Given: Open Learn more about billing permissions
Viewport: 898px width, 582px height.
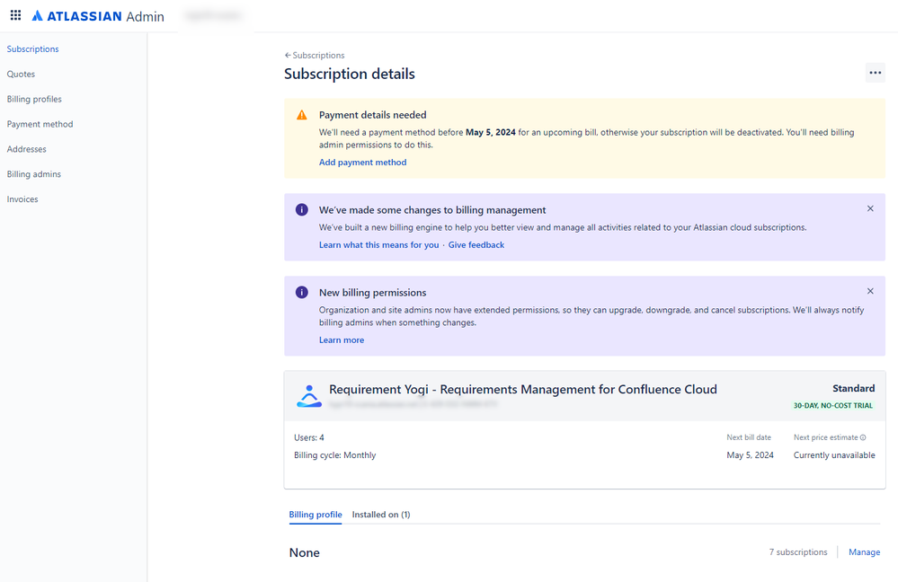Looking at the screenshot, I should 342,340.
